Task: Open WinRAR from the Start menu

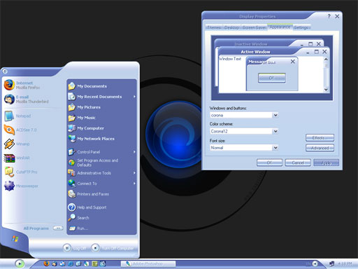Action: coord(17,158)
